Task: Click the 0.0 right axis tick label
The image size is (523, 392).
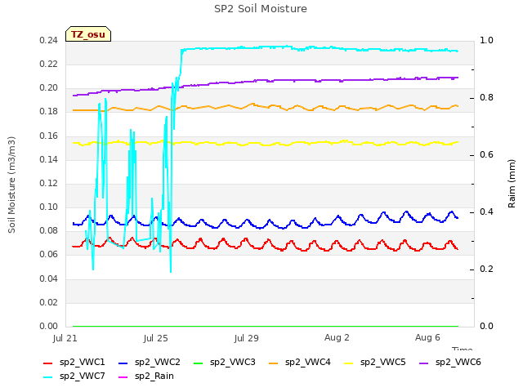Action: (x=487, y=327)
